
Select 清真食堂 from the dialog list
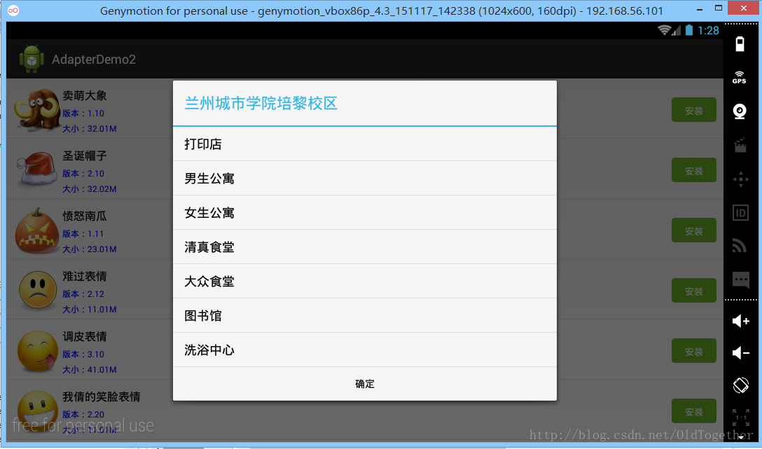pyautogui.click(x=364, y=247)
